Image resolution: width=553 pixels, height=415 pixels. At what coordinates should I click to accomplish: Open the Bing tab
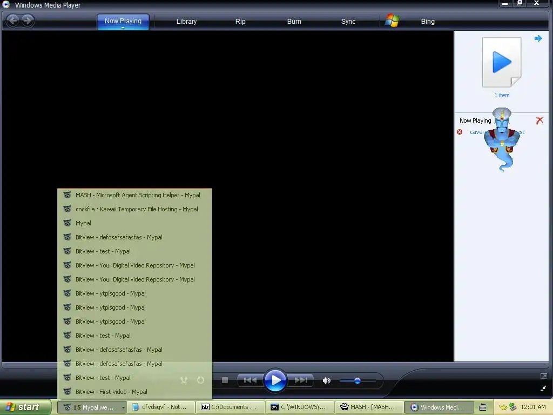coord(428,22)
